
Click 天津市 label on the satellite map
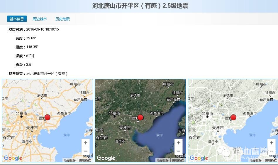(x=125, y=128)
